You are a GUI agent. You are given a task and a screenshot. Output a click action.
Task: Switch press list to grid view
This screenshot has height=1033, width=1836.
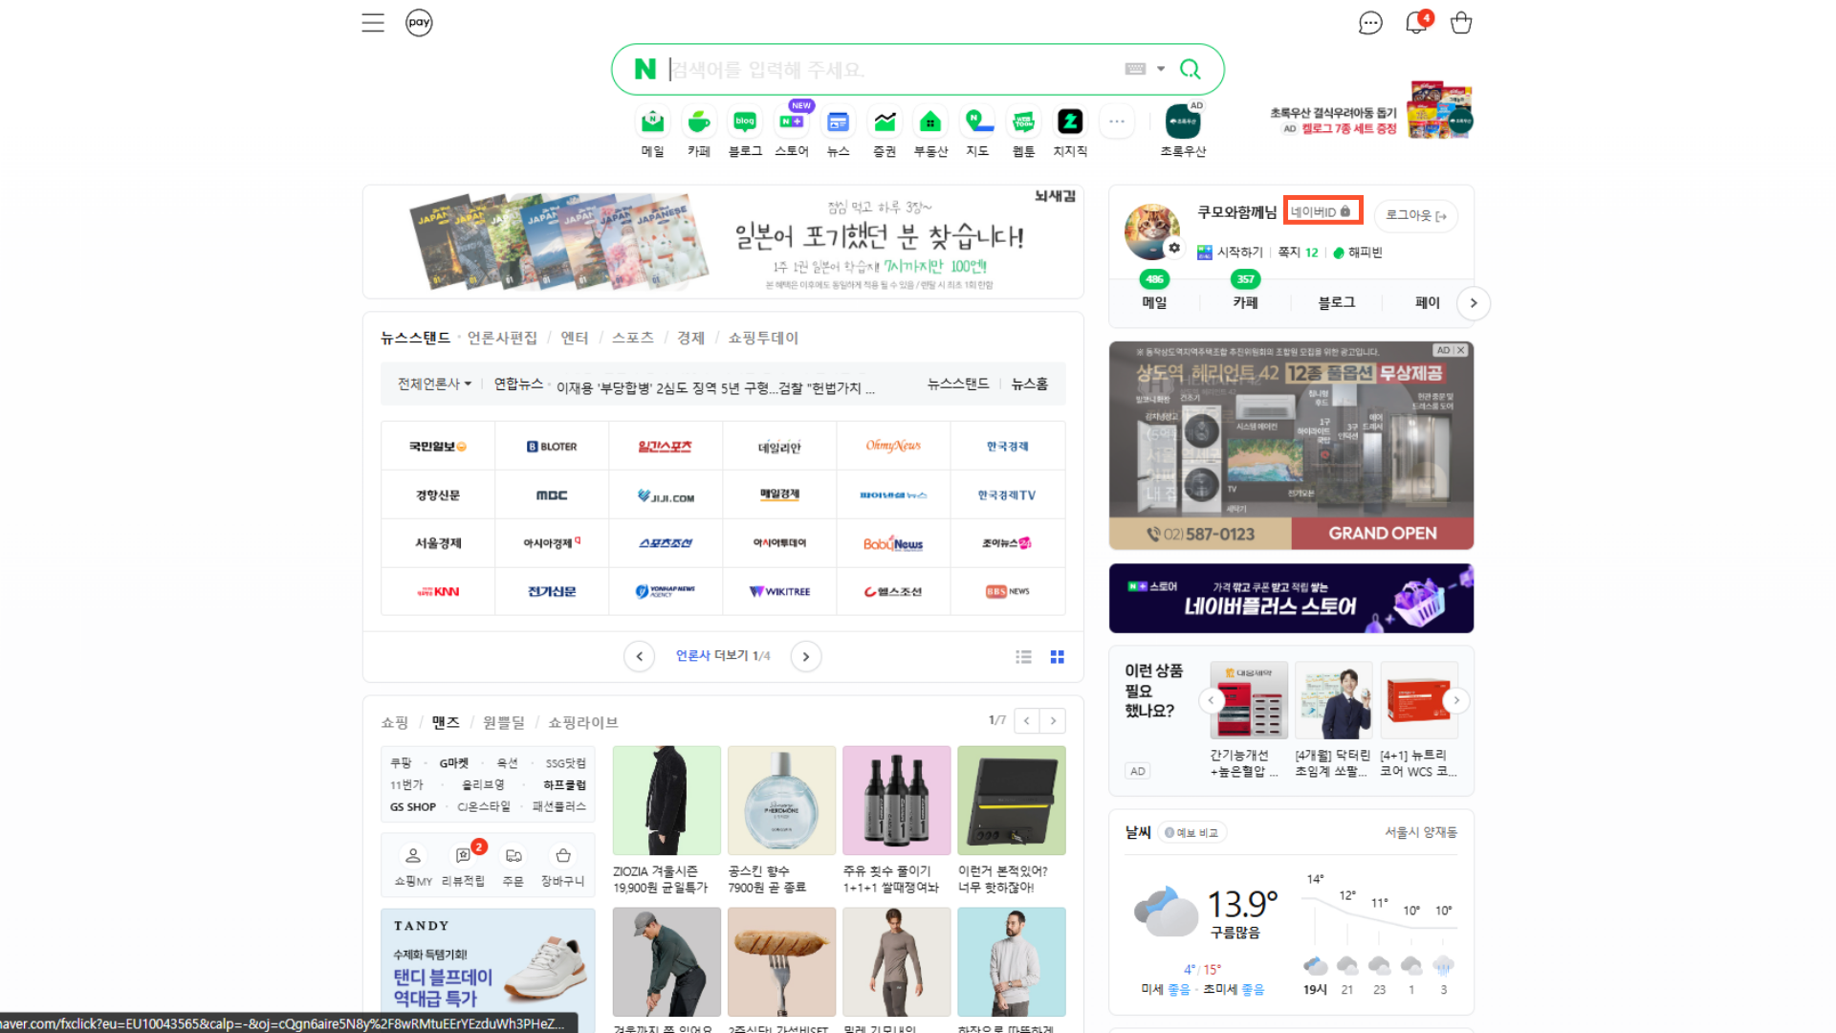(1057, 656)
